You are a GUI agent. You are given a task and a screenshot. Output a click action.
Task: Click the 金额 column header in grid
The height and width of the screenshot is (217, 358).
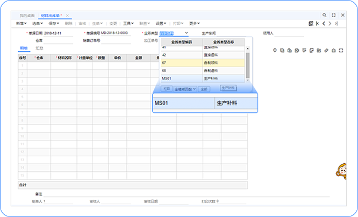tap(139, 58)
